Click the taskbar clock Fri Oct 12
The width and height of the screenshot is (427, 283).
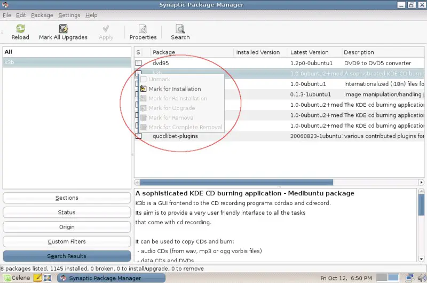(x=346, y=278)
